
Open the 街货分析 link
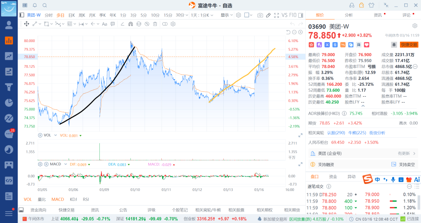click(x=377, y=133)
